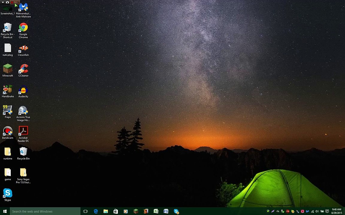This screenshot has height=215, width=345.
Task: Open Skype from the taskbar
Action: point(176,211)
